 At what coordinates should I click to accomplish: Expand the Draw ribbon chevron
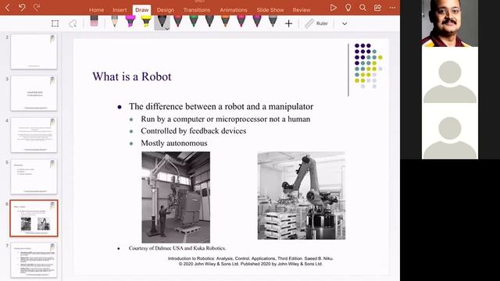345,23
